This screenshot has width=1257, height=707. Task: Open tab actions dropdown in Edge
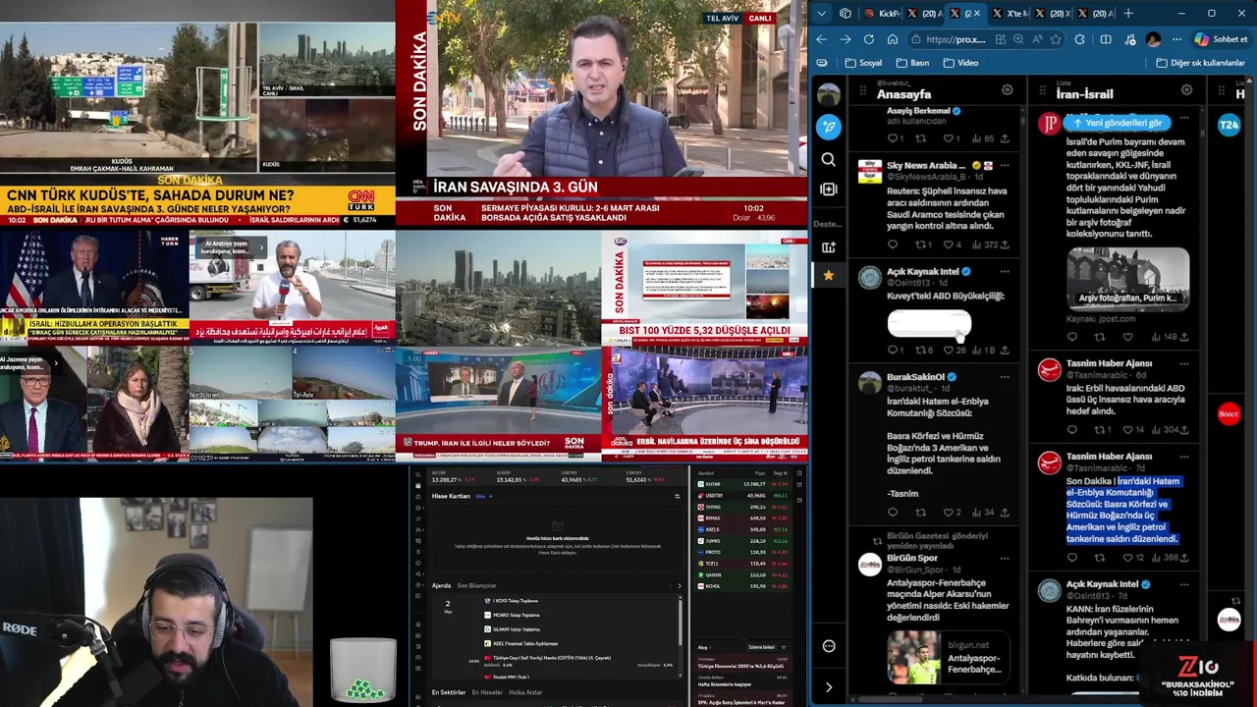[x=822, y=14]
